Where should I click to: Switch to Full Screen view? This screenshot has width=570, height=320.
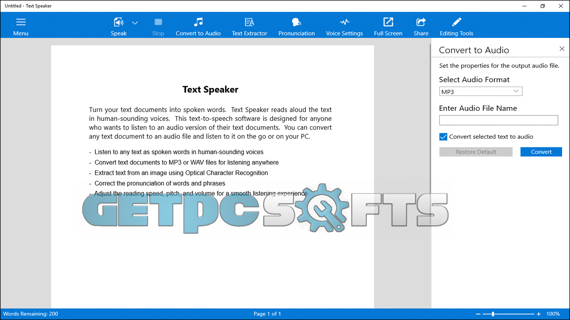[388, 27]
